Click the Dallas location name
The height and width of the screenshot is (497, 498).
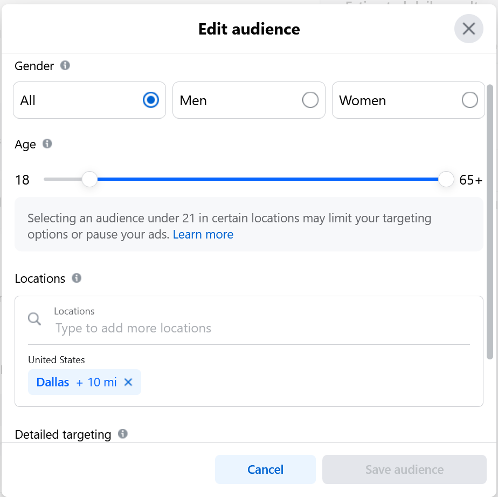tap(53, 382)
